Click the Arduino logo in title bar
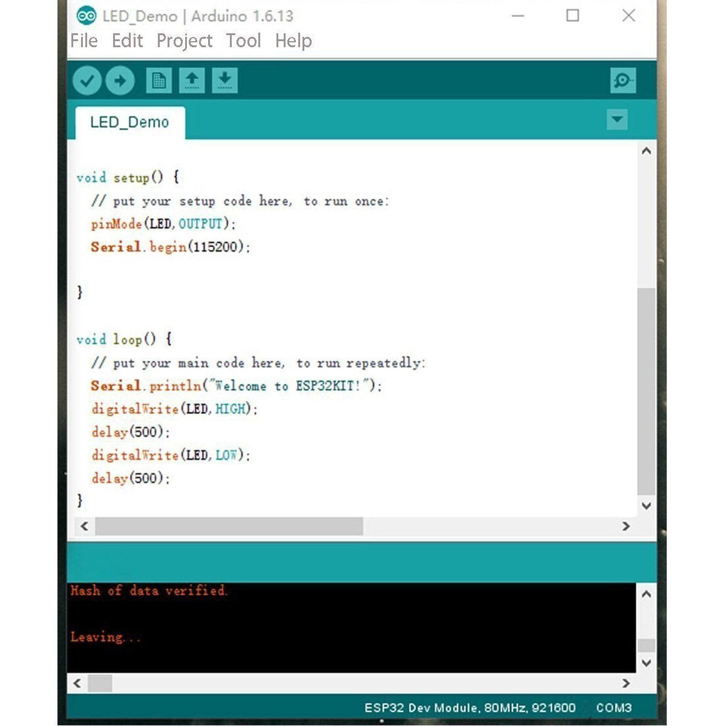 [x=87, y=16]
